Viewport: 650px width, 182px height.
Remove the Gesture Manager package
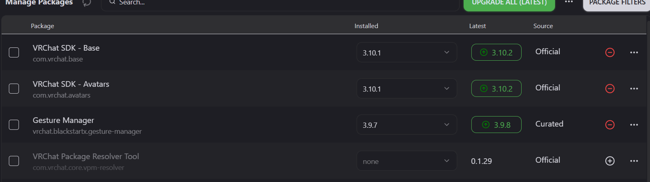(x=610, y=125)
